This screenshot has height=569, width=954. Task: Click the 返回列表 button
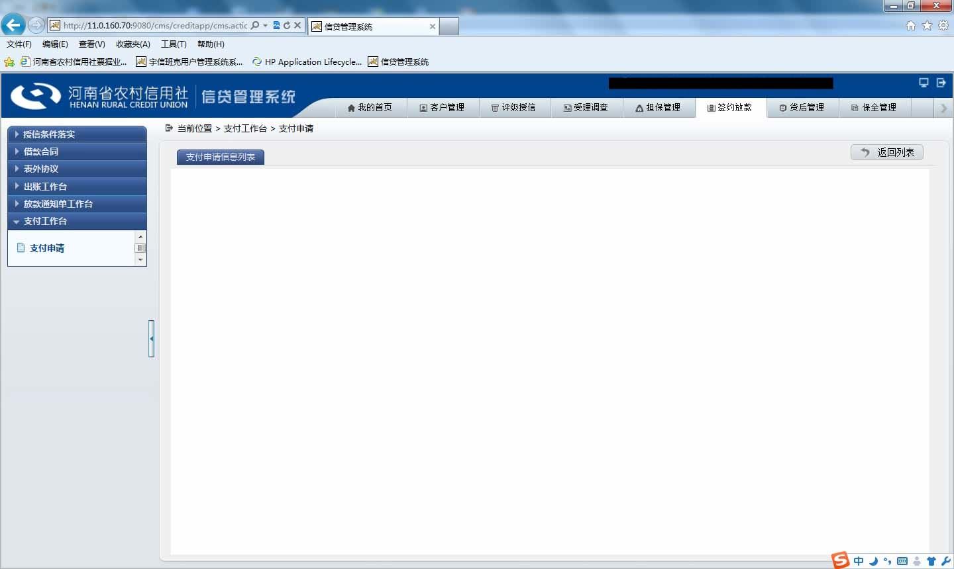point(887,152)
